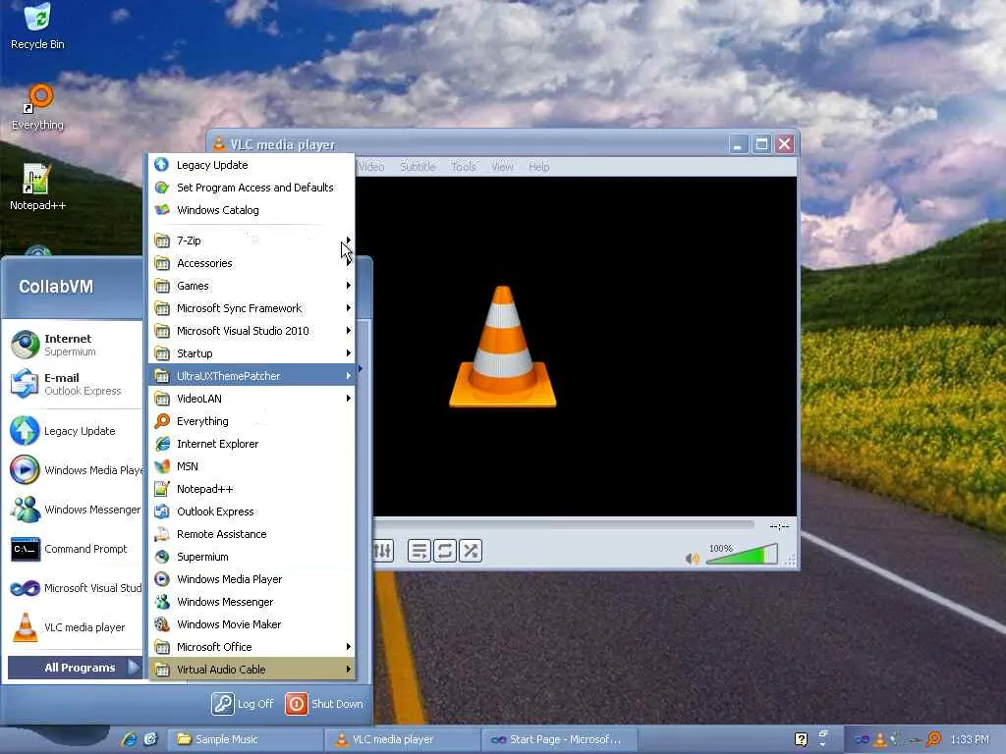Expand 7-Zip program folder
This screenshot has height=754, width=1006.
coord(251,241)
